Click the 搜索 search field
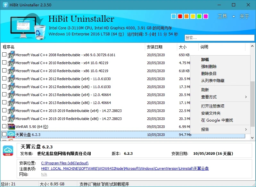The height and width of the screenshot is (187, 256). pos(219,38)
